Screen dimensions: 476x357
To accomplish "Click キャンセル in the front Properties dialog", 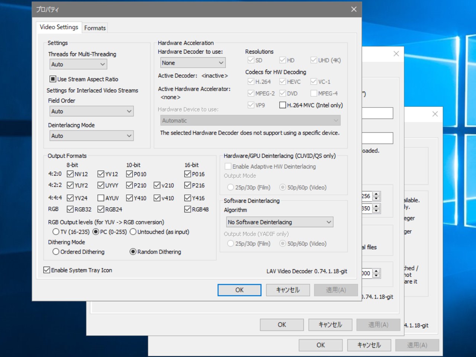I will pyautogui.click(x=288, y=290).
